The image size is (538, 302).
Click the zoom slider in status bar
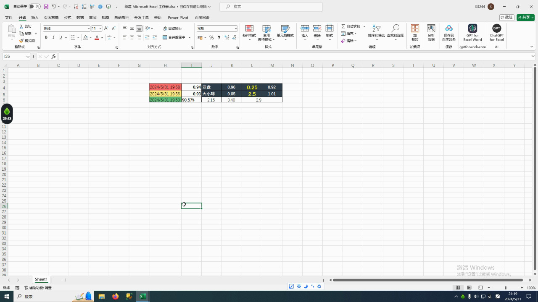pyautogui.click(x=505, y=288)
